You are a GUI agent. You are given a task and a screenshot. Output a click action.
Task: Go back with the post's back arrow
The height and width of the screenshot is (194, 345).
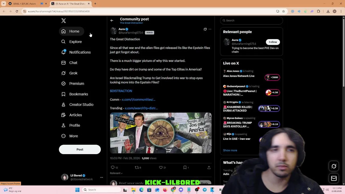[x=112, y=20]
